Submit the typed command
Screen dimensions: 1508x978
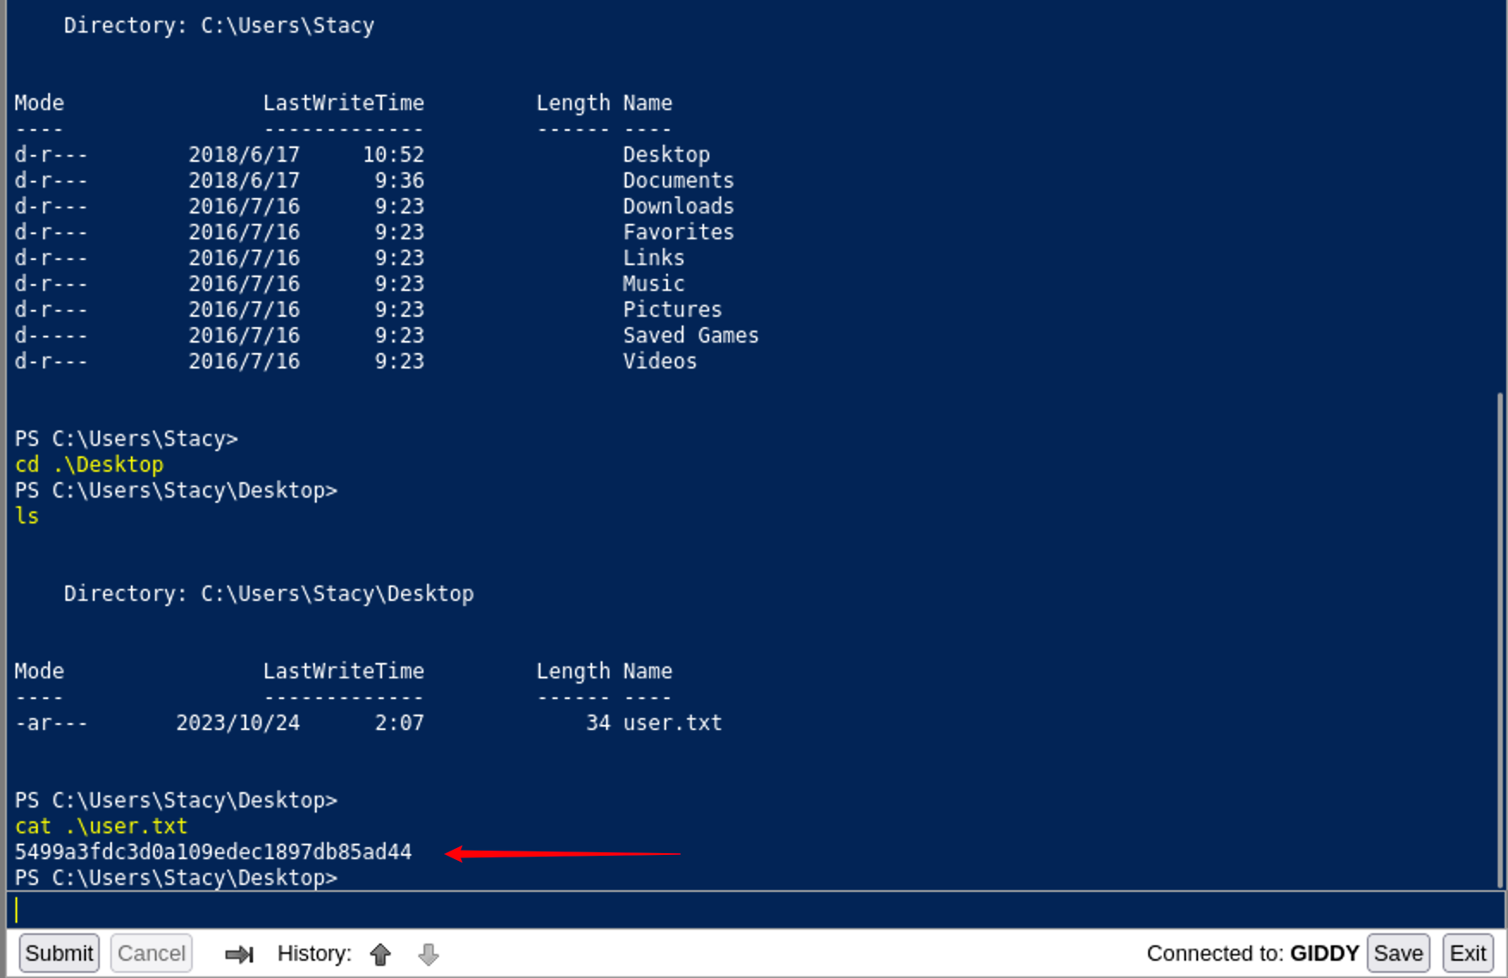59,953
